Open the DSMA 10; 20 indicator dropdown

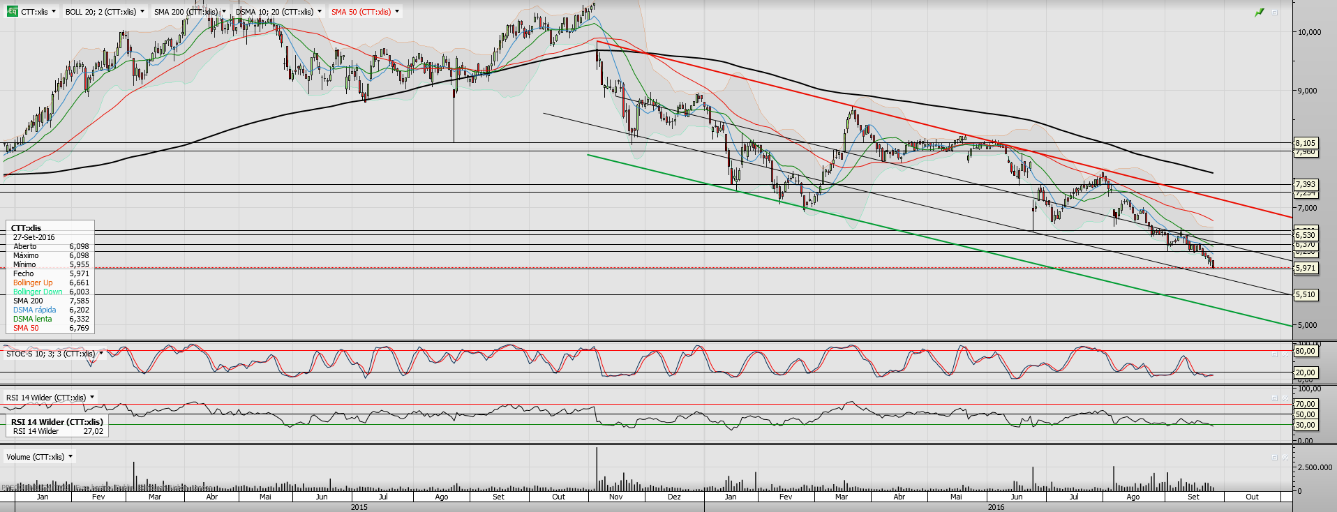(320, 12)
